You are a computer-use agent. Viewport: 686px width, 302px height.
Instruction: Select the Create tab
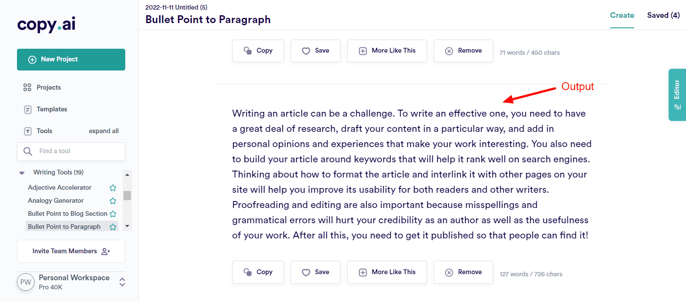pos(622,15)
